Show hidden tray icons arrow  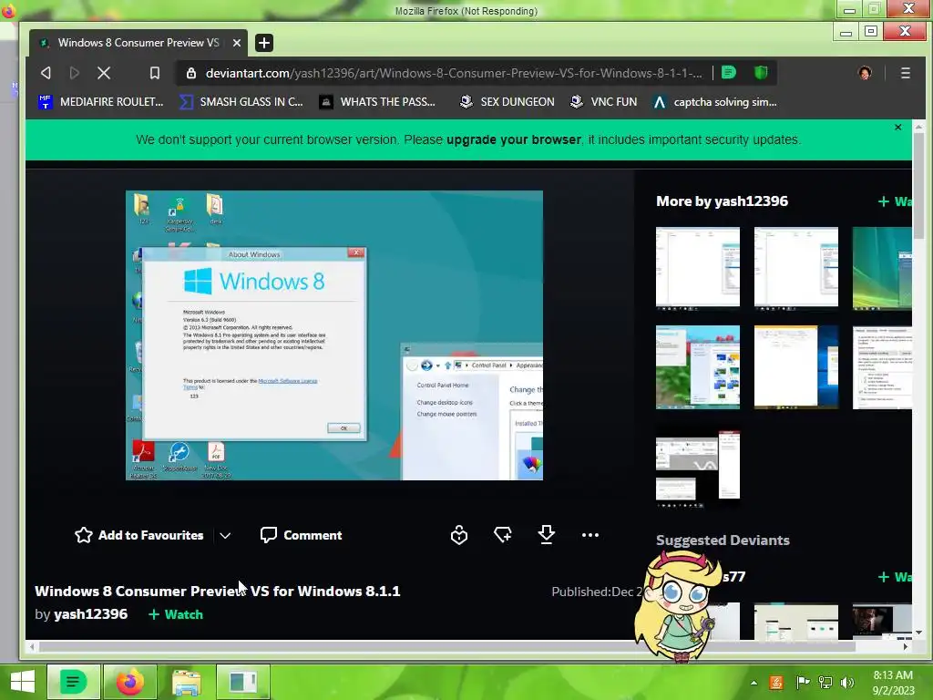coord(754,683)
